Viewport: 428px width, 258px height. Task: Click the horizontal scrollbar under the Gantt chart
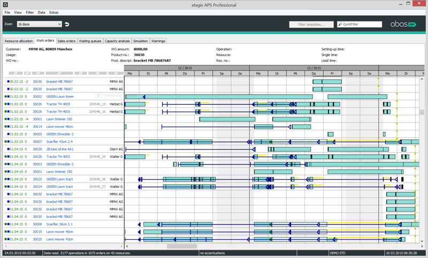[x=182, y=246]
